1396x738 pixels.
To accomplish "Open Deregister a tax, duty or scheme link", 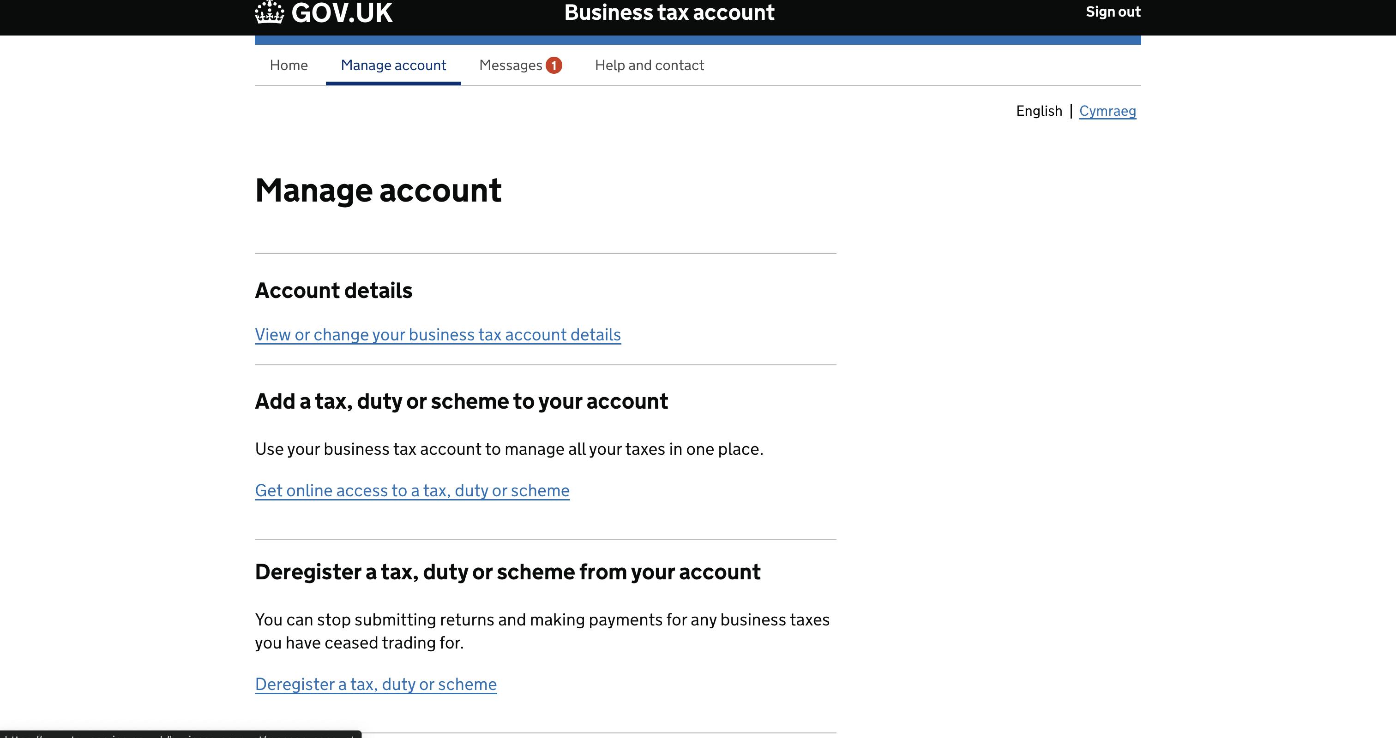I will coord(376,684).
